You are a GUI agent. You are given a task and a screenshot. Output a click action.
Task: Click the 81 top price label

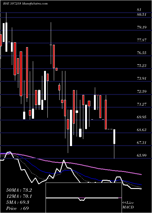pyautogui.click(x=139, y=10)
